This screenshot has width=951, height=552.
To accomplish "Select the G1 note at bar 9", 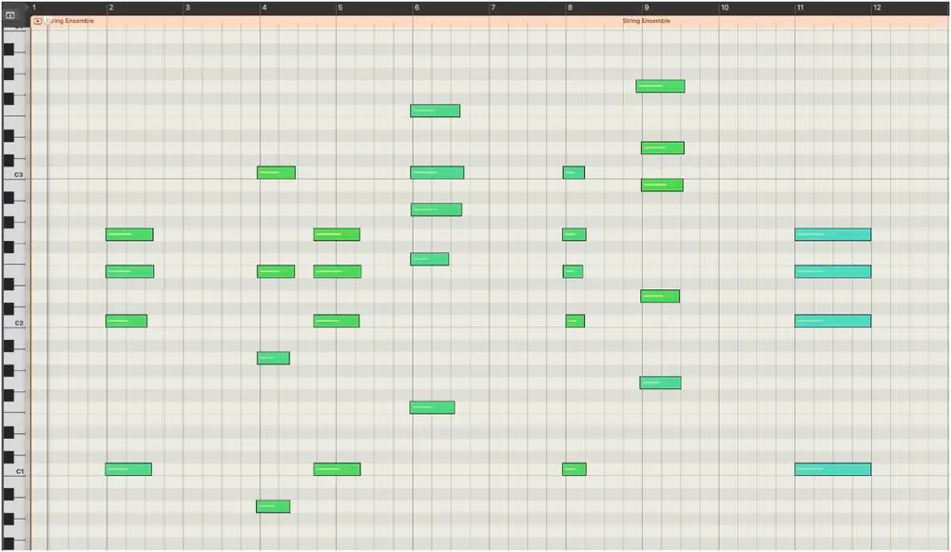I will click(661, 383).
